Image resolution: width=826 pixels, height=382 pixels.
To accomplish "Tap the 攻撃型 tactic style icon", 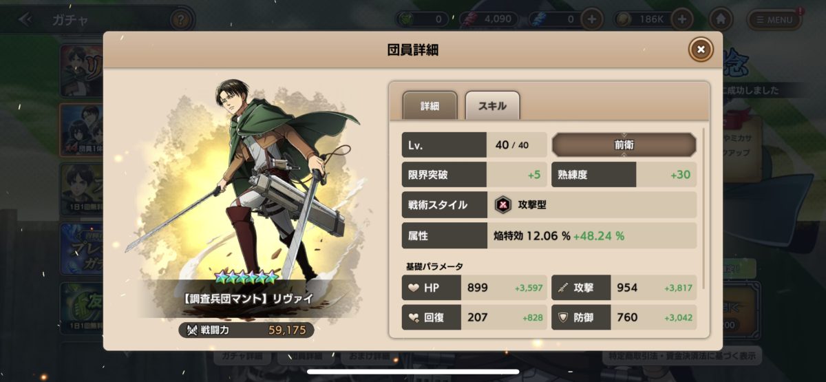I will (503, 204).
